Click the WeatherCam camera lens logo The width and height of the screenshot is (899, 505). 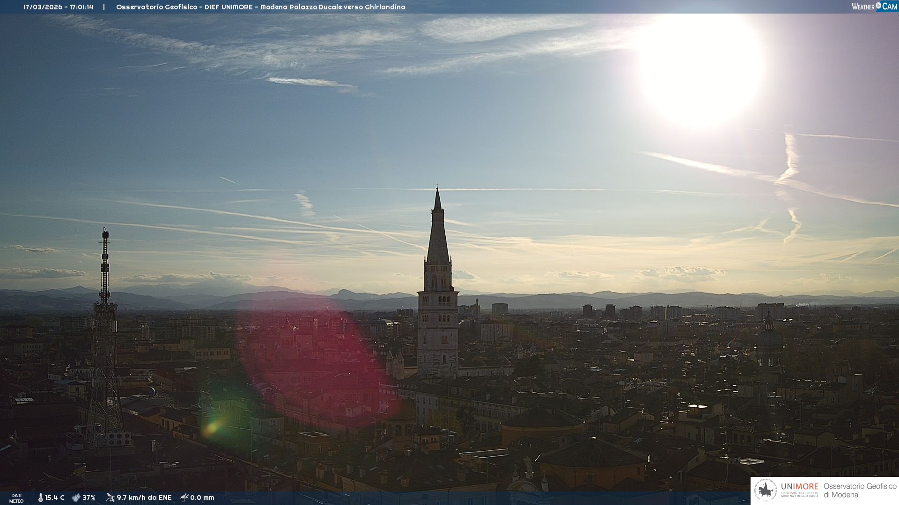[878, 6]
